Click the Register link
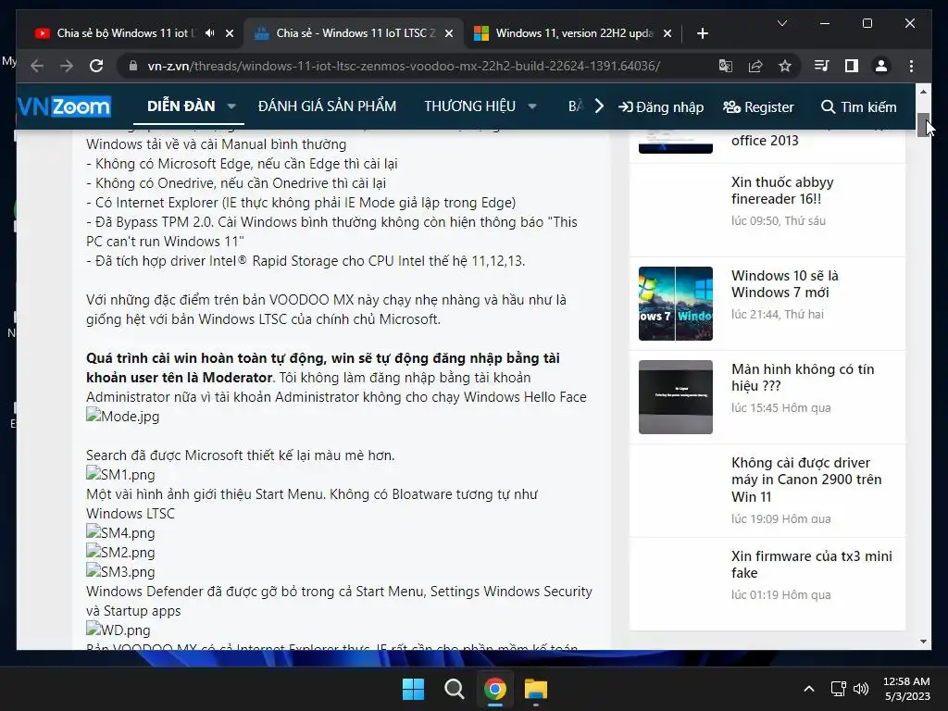 pos(759,107)
